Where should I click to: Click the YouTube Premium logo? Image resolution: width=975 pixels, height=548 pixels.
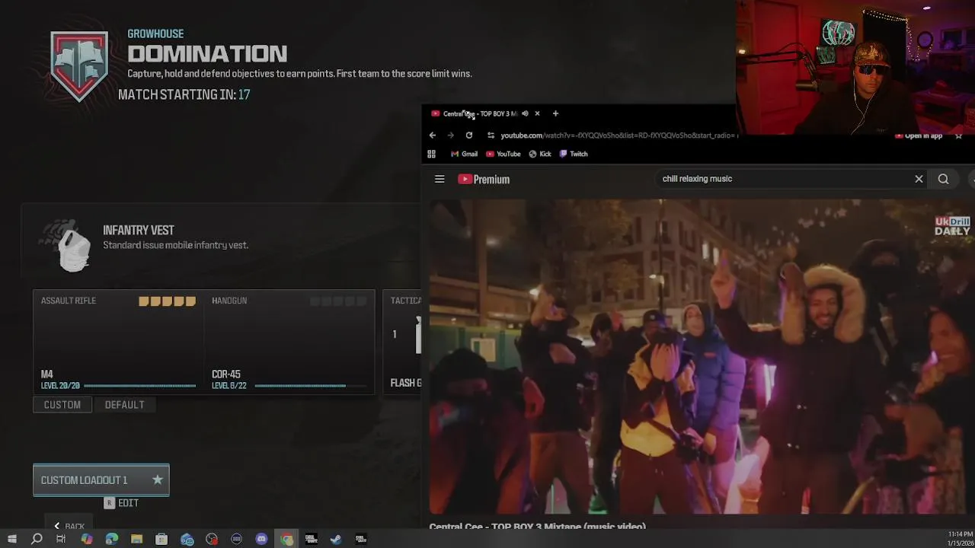(484, 180)
